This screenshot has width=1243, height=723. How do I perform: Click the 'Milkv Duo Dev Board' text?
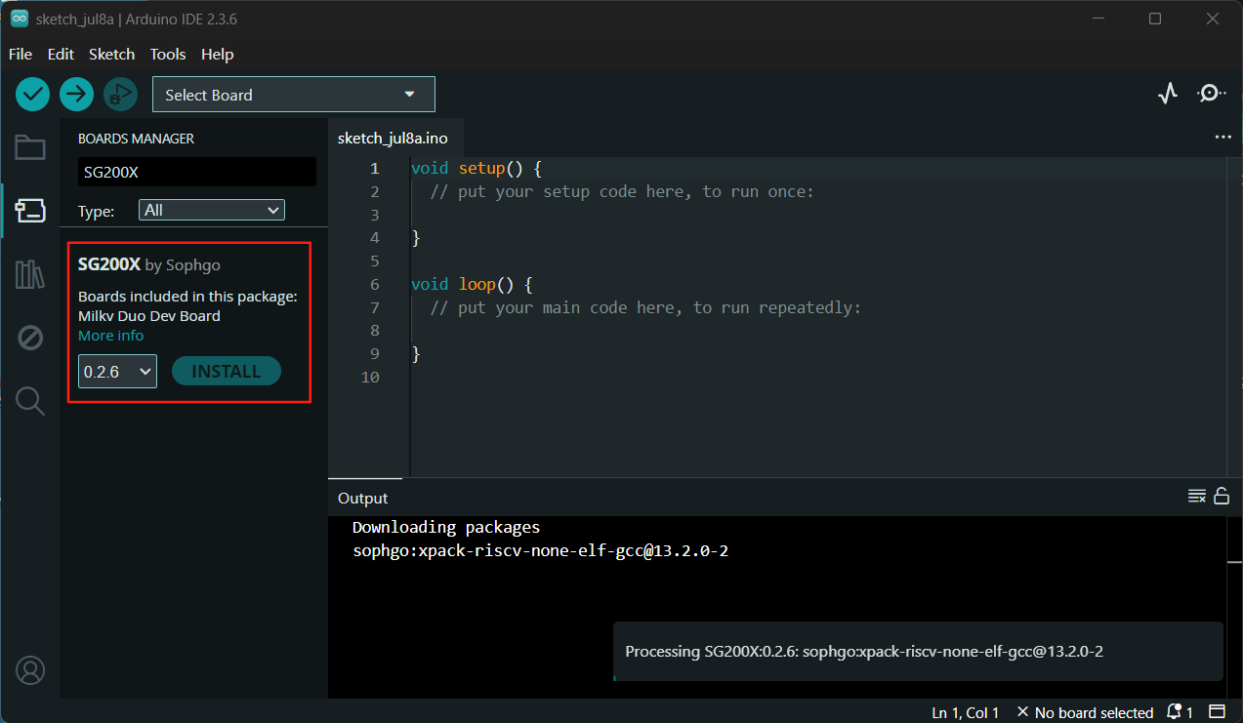pyautogui.click(x=149, y=316)
